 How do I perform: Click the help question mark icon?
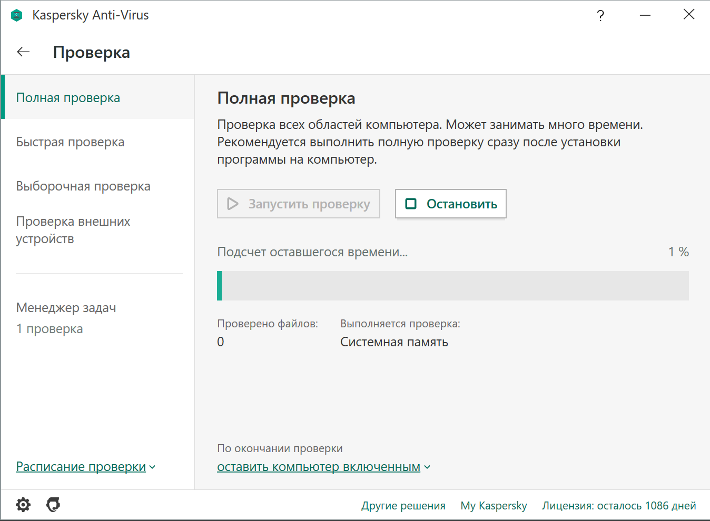pyautogui.click(x=600, y=15)
